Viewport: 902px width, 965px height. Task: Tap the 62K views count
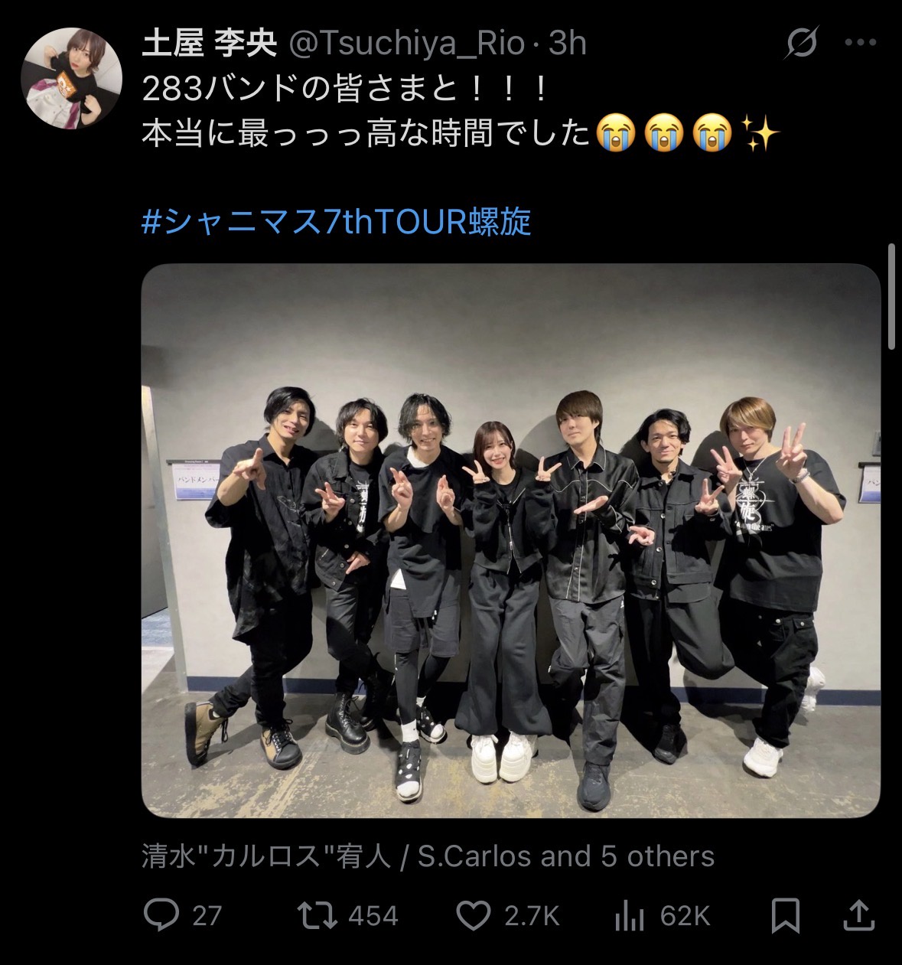coord(685,916)
